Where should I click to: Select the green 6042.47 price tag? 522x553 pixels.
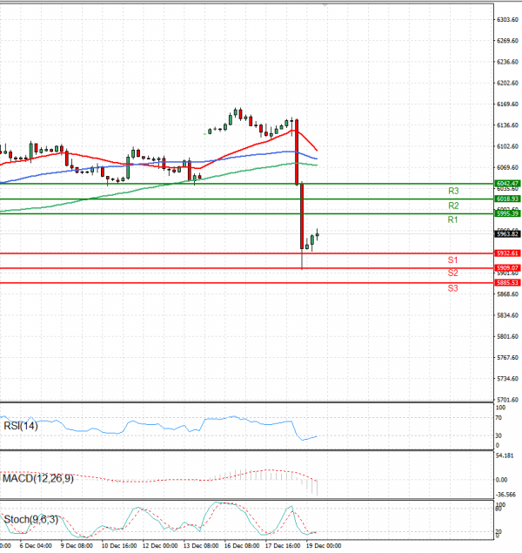(x=507, y=184)
